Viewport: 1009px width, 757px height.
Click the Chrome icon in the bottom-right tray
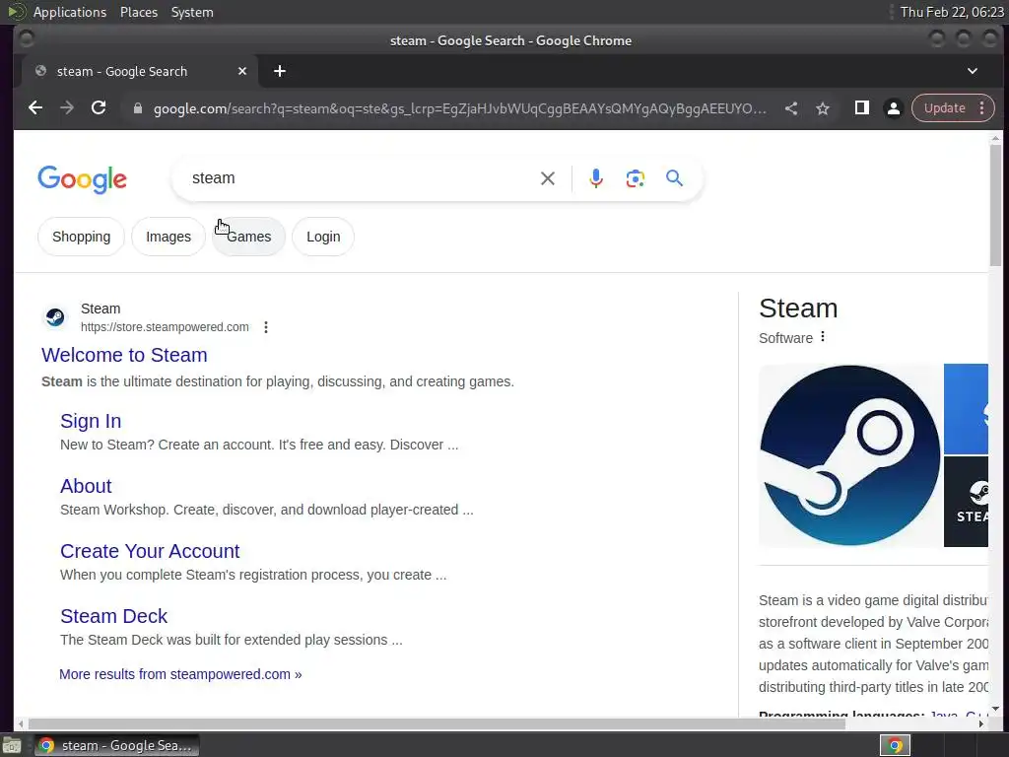coord(895,745)
